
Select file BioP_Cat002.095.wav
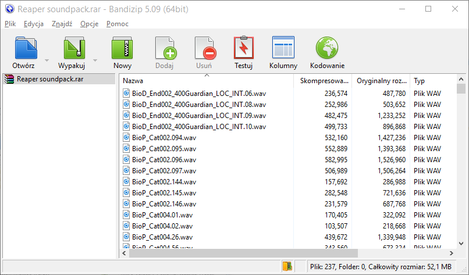point(164,149)
